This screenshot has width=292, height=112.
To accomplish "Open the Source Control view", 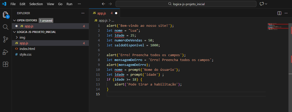I will point(6,39).
